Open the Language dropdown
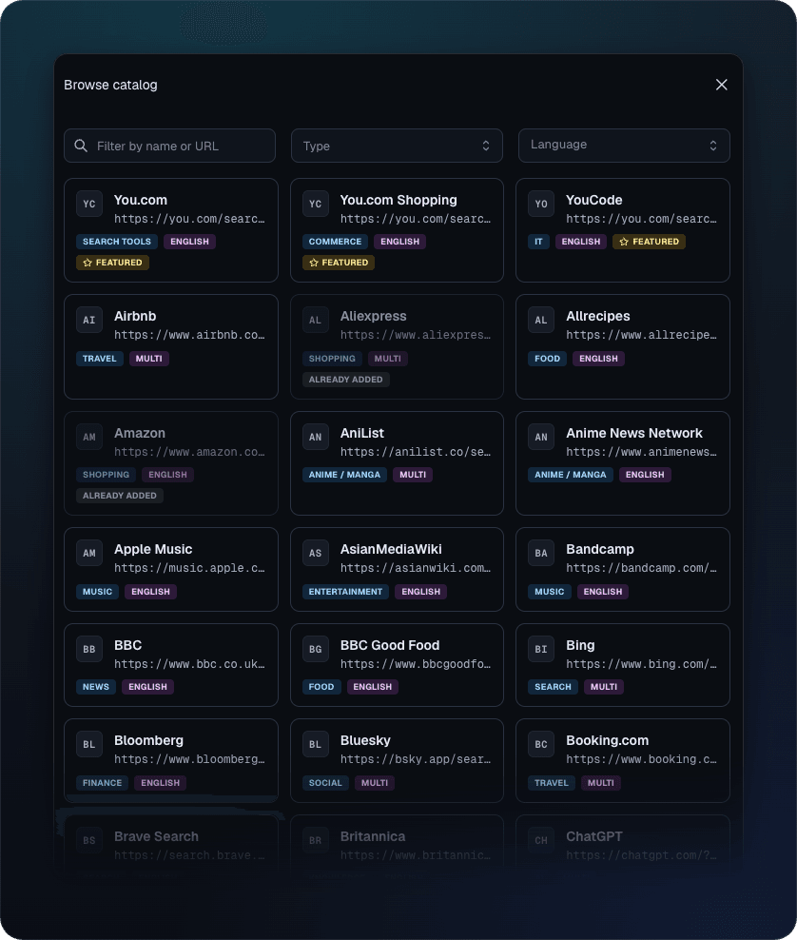 [624, 146]
